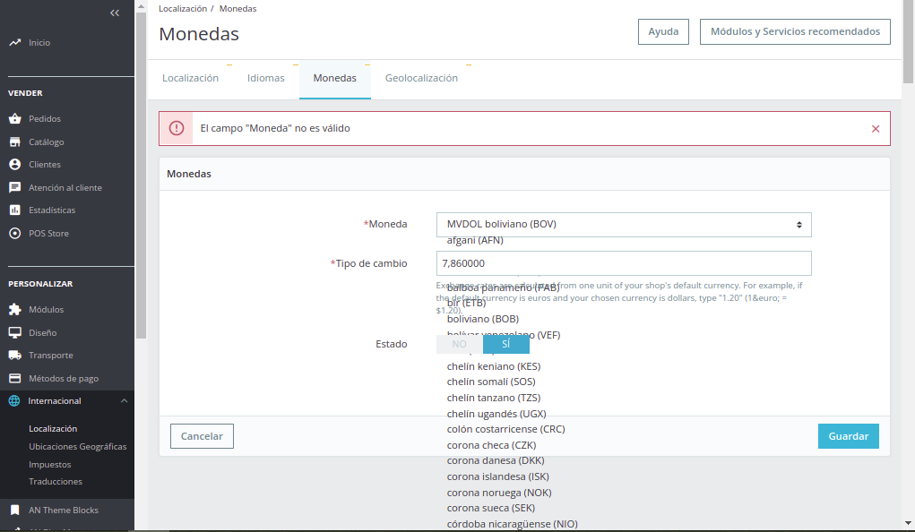Click the Cancelar button
Screen dimensions: 915x532
[202, 436]
